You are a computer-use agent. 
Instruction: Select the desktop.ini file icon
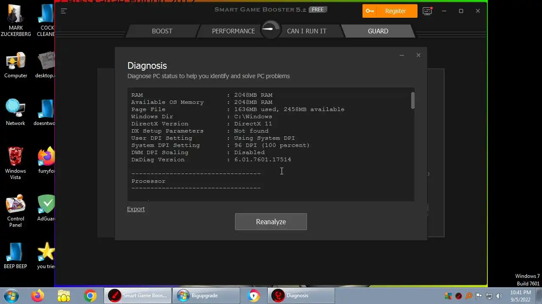[x=46, y=65]
